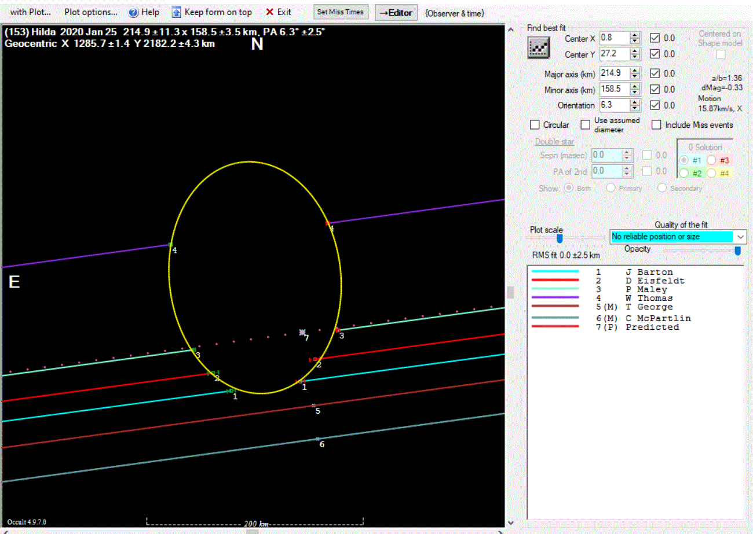The height and width of the screenshot is (534, 753).
Task: Select the Primary show radio button
Action: (x=610, y=188)
